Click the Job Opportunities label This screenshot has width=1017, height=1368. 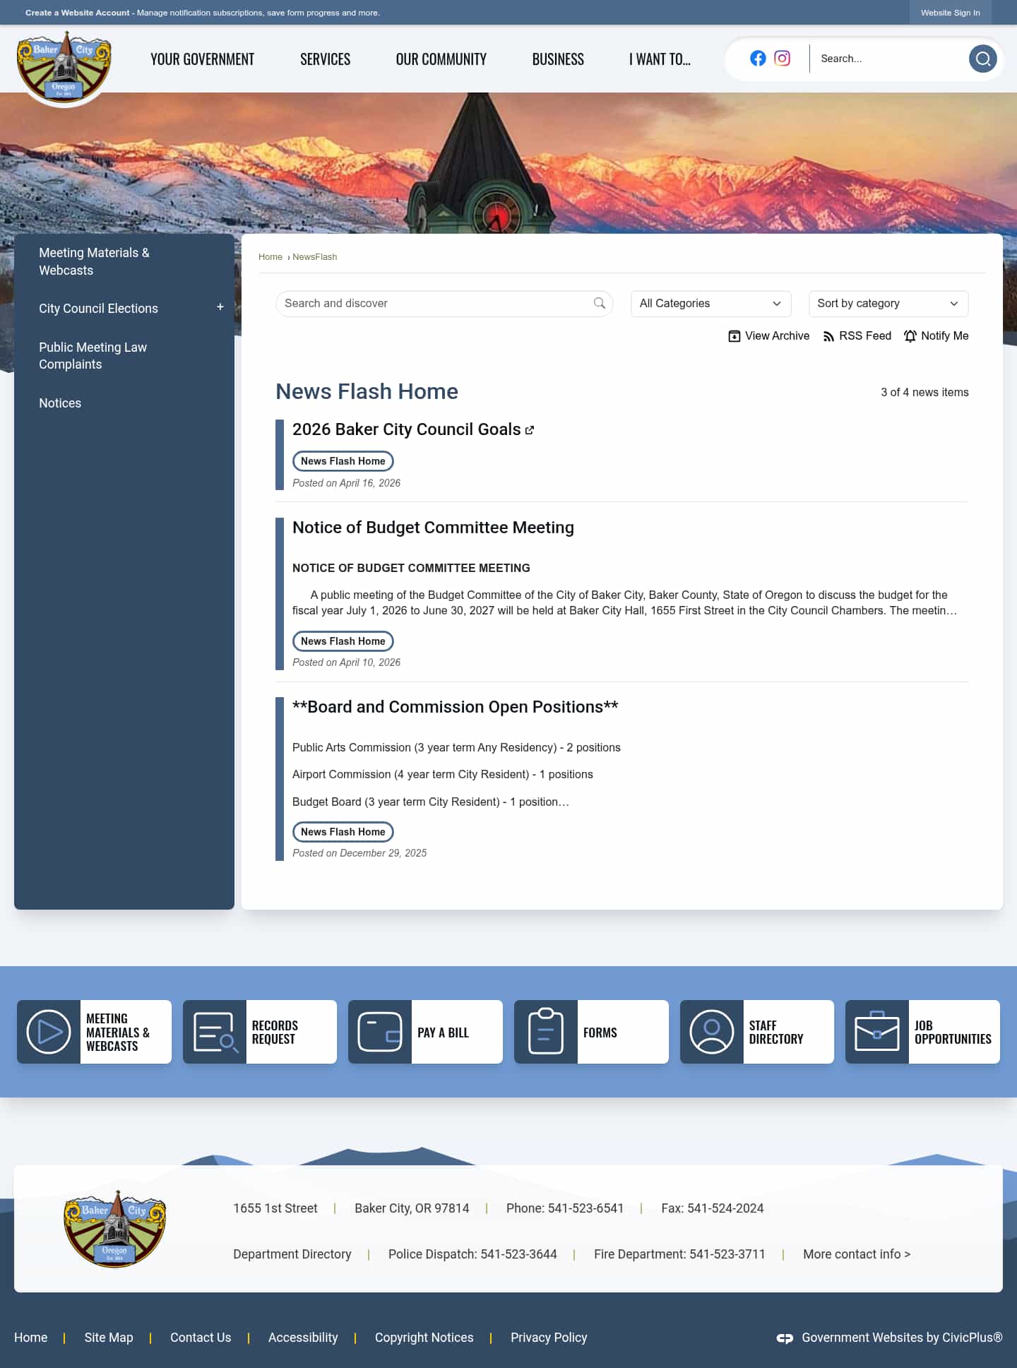[953, 1032]
